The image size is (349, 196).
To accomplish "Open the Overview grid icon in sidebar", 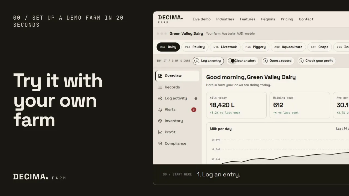I will tap(160, 76).
